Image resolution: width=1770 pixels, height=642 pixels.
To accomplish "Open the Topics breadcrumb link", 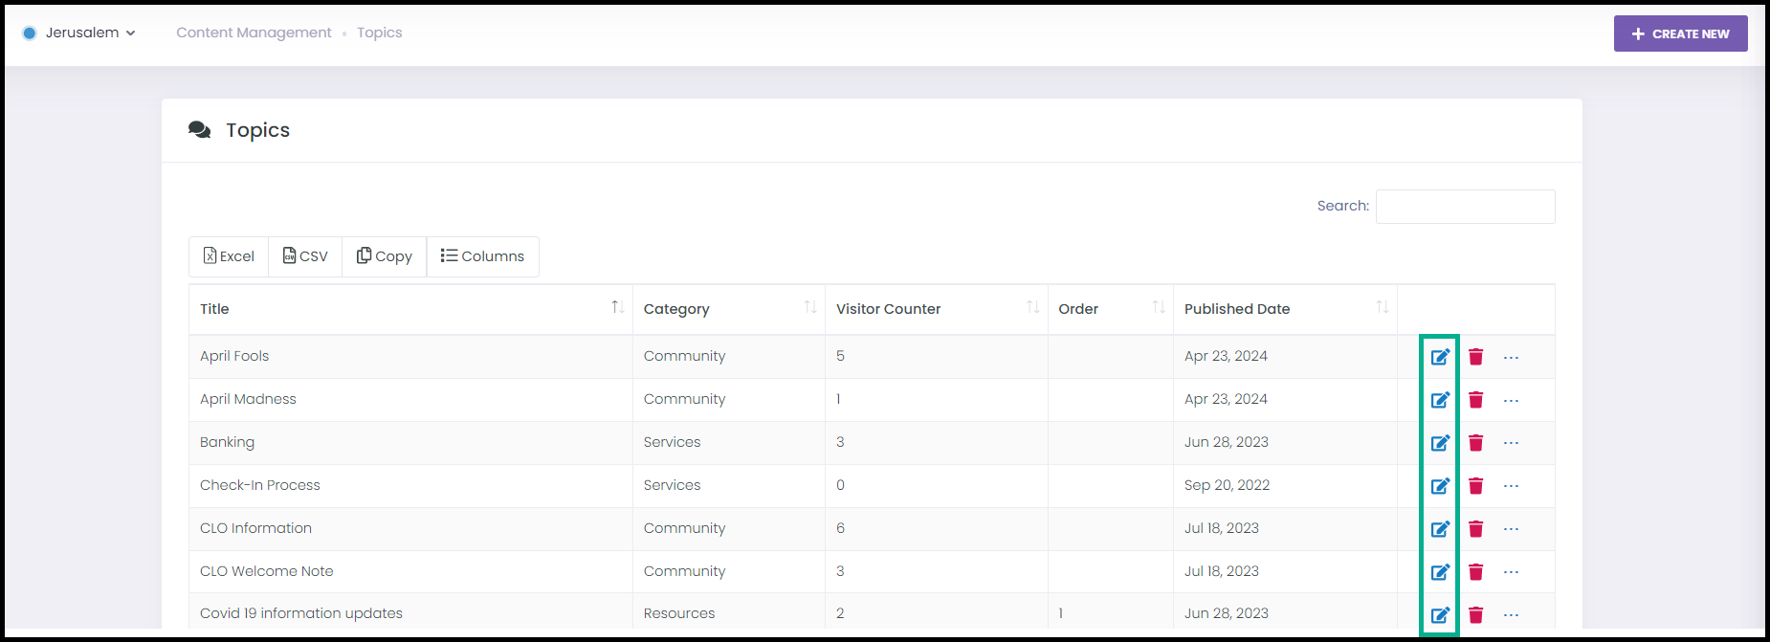I will tap(380, 33).
